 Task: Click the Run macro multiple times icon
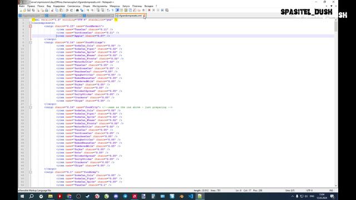[162, 10]
